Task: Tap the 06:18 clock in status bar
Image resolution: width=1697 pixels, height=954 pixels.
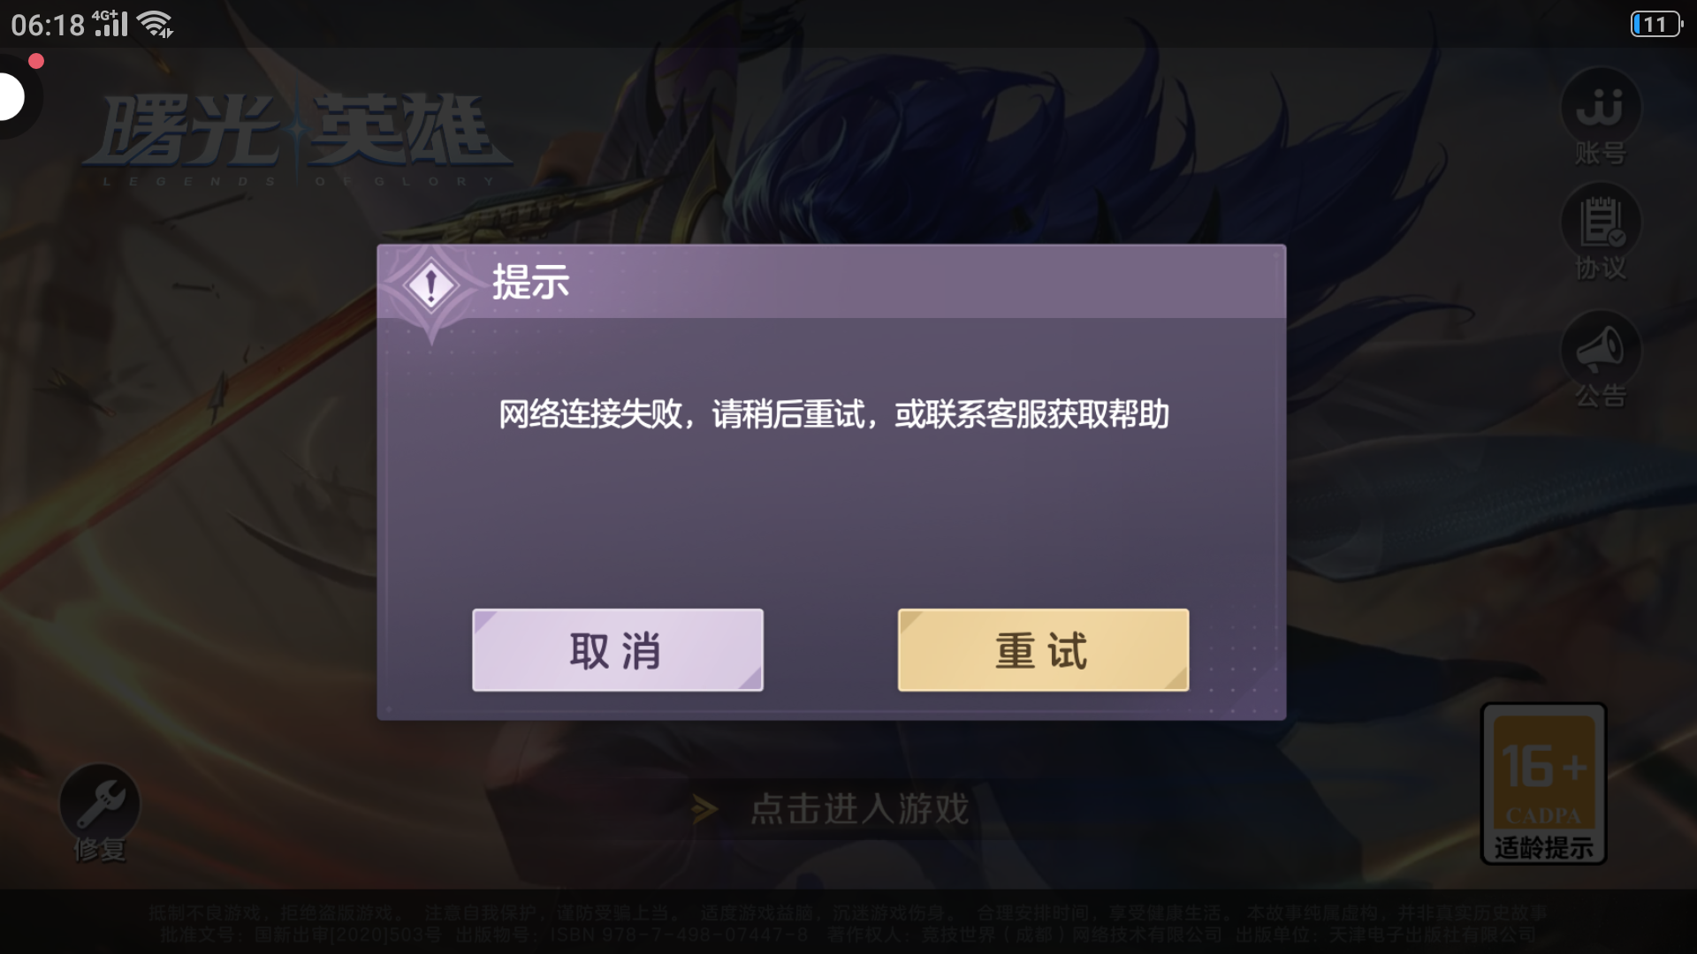Action: click(x=48, y=25)
